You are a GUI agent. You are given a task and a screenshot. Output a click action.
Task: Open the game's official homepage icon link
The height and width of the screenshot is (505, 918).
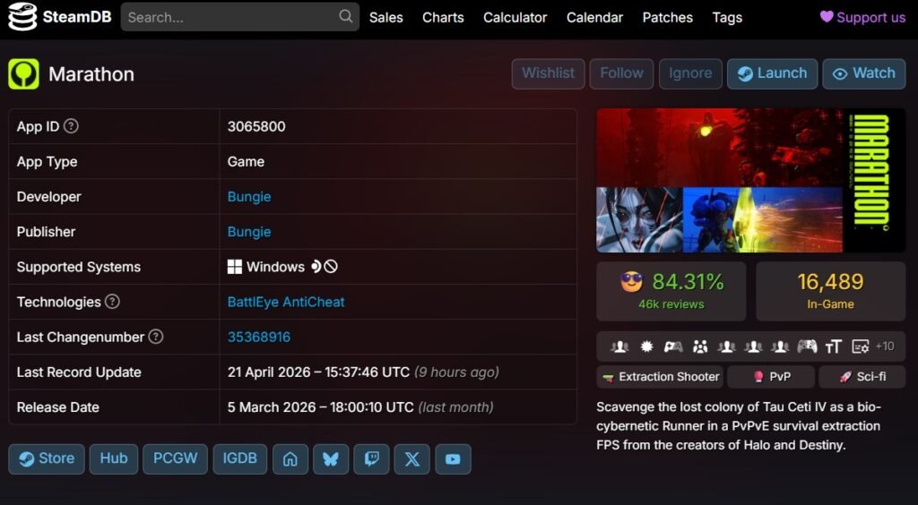coord(290,458)
